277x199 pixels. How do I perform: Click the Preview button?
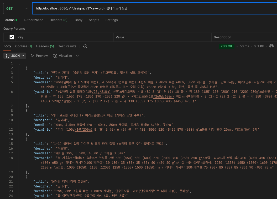click(x=39, y=56)
